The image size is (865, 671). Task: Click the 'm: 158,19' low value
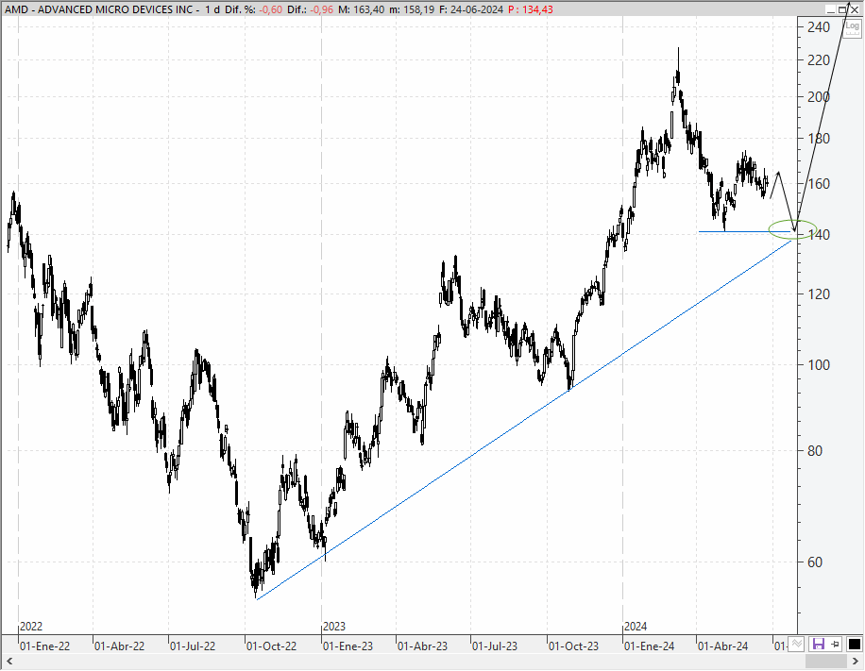coord(411,9)
